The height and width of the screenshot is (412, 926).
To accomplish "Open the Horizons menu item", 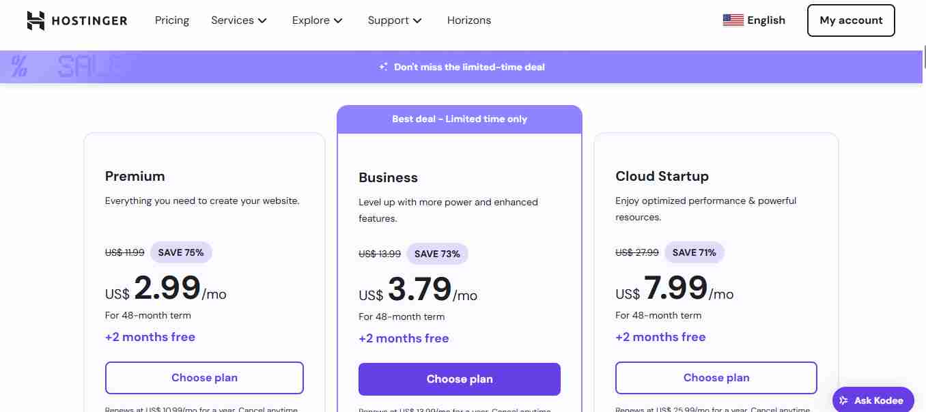I will pos(469,20).
